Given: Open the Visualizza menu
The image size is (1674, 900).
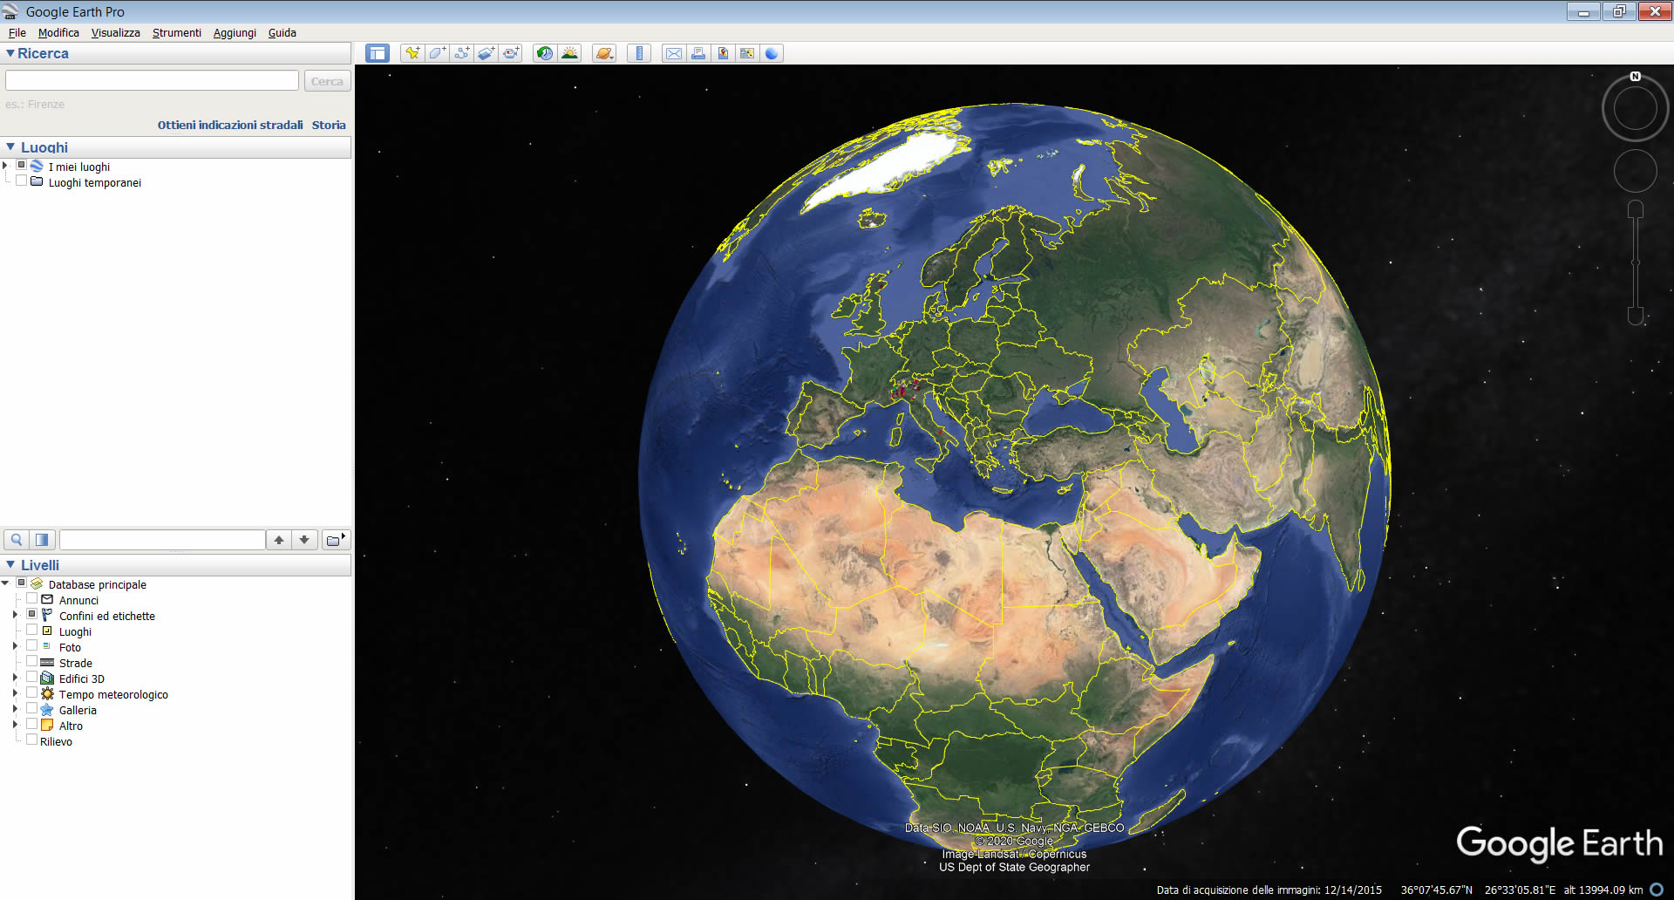Looking at the screenshot, I should 116,32.
